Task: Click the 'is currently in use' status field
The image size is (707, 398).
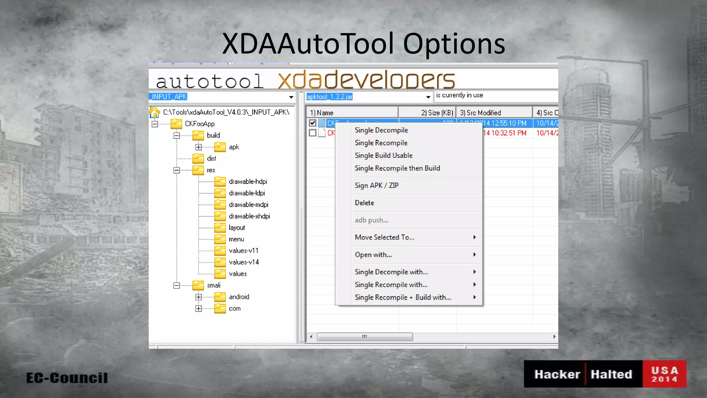Action: [x=496, y=96]
